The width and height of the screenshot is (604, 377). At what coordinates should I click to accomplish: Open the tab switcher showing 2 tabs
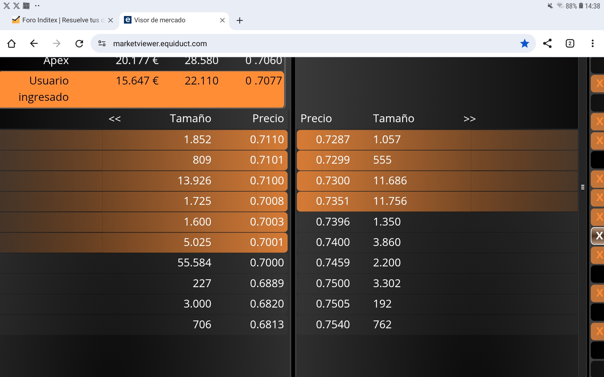click(x=570, y=43)
